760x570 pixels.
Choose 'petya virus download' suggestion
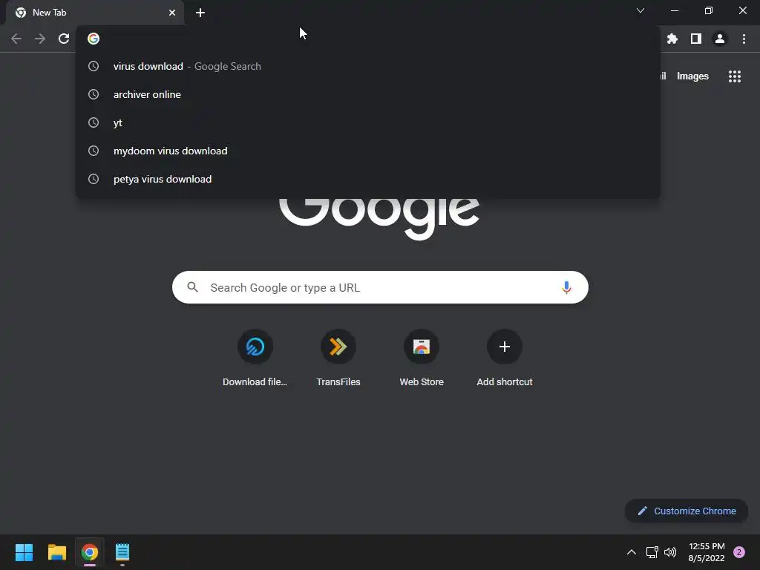click(368, 179)
